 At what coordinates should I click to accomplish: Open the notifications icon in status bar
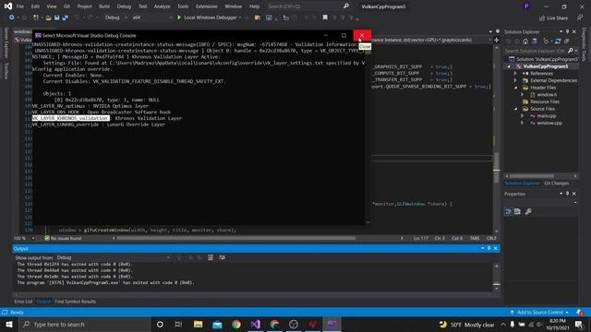tap(580, 313)
